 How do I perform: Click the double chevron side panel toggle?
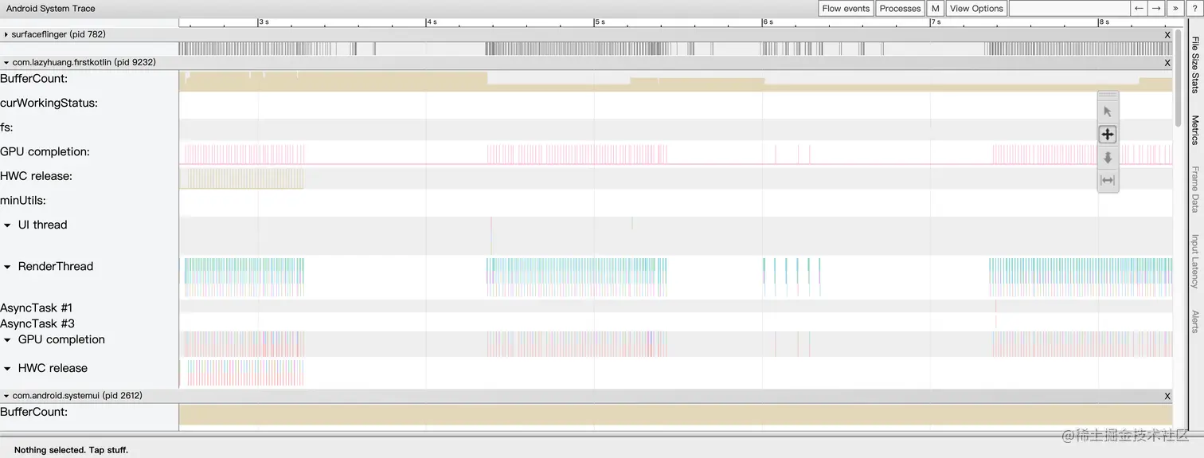click(1176, 9)
